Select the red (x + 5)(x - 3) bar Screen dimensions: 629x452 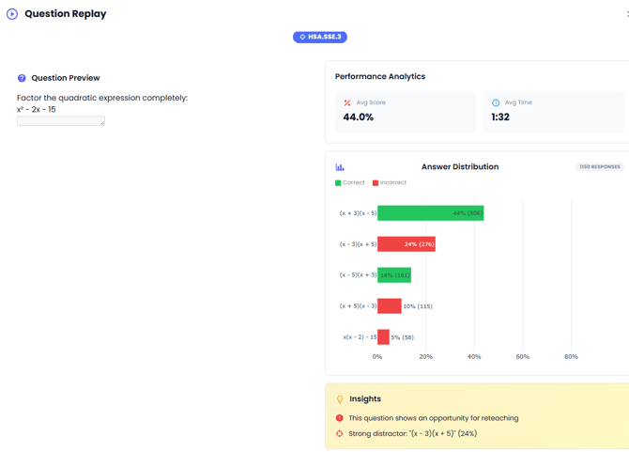coord(389,306)
